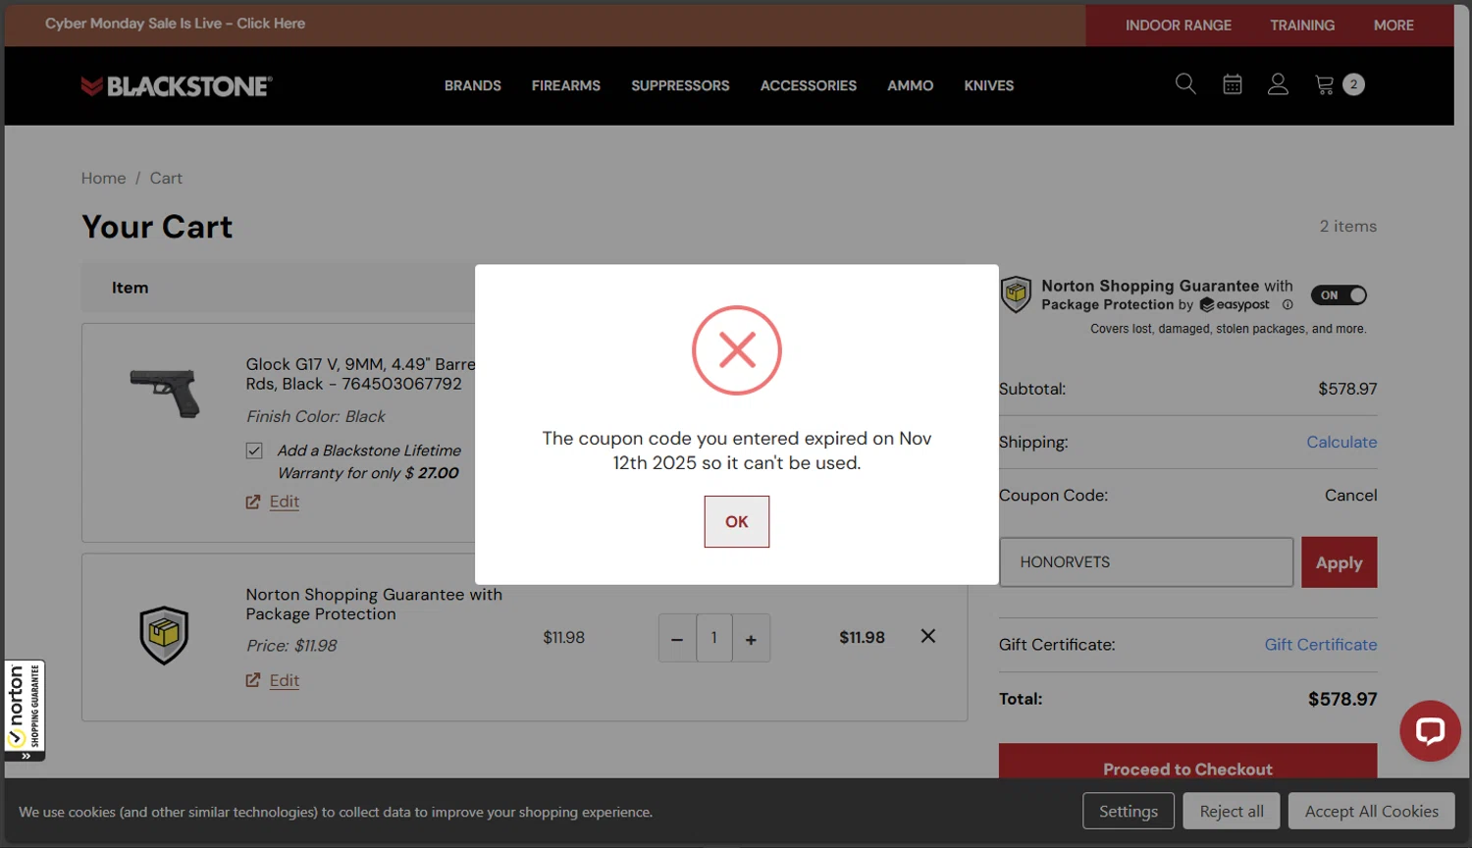Open the user account icon
This screenshot has height=848, width=1472.
pyautogui.click(x=1278, y=84)
